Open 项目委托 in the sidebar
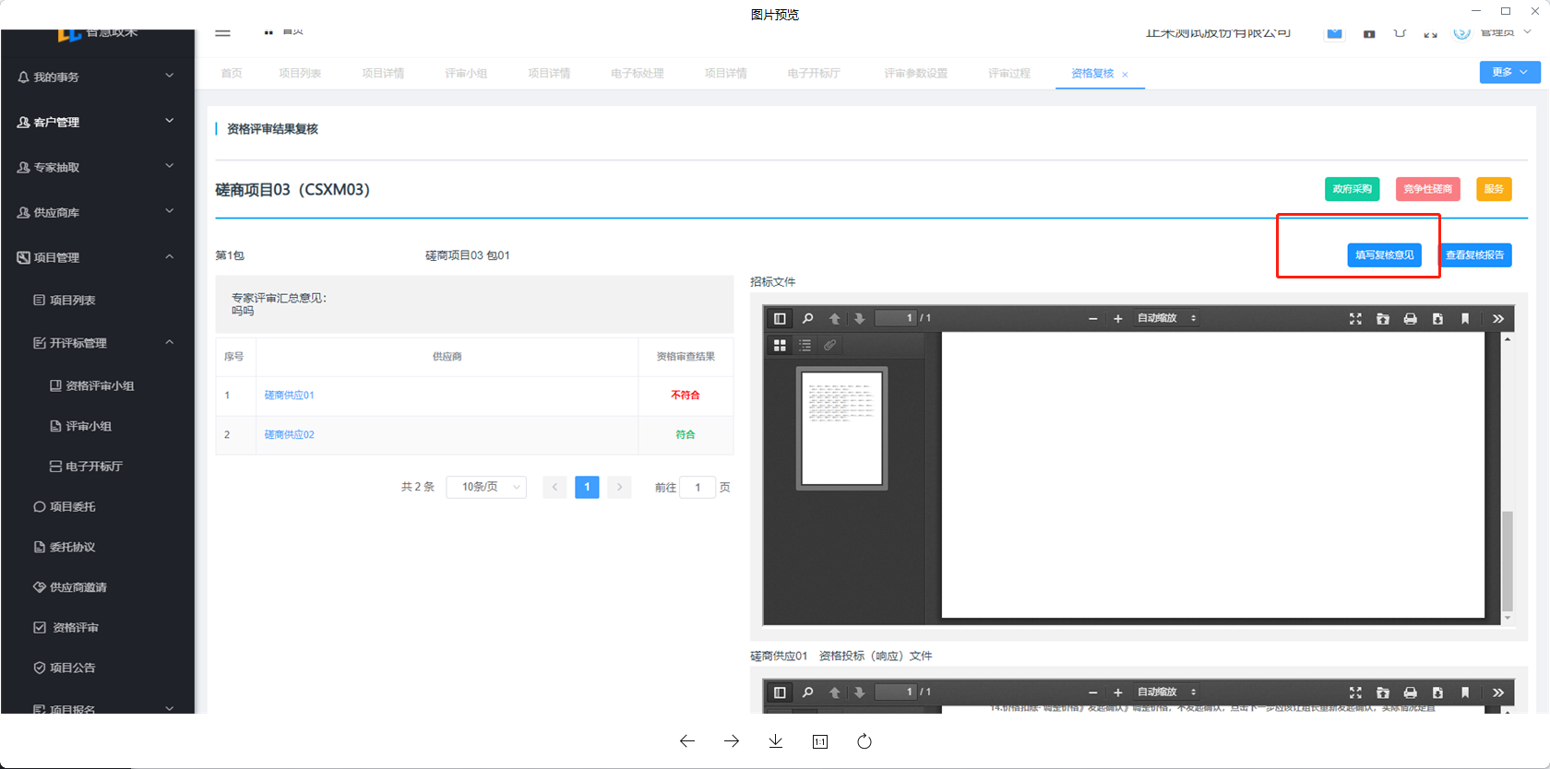This screenshot has width=1550, height=769. tap(72, 506)
